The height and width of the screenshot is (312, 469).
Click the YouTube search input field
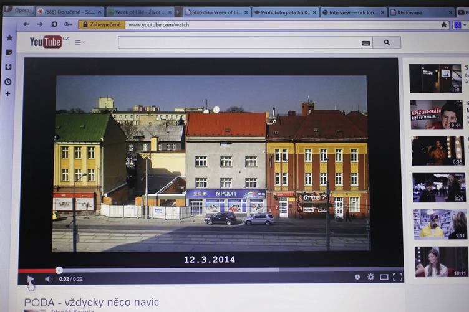coord(239,43)
